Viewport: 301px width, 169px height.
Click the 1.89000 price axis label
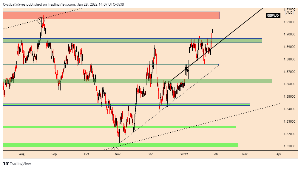289,47
